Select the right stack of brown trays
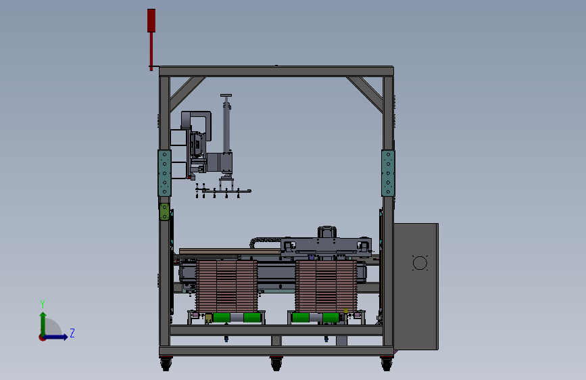The image size is (586, 380). (x=326, y=287)
